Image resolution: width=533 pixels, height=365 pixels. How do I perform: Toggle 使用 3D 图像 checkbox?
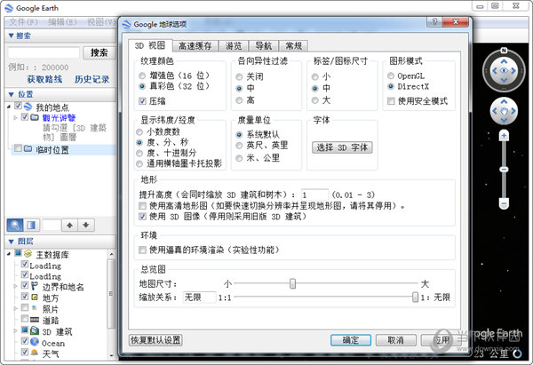[142, 217]
